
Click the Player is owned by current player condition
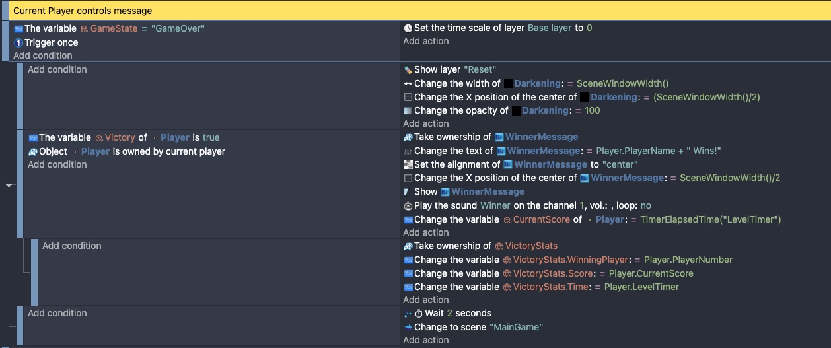pos(127,152)
